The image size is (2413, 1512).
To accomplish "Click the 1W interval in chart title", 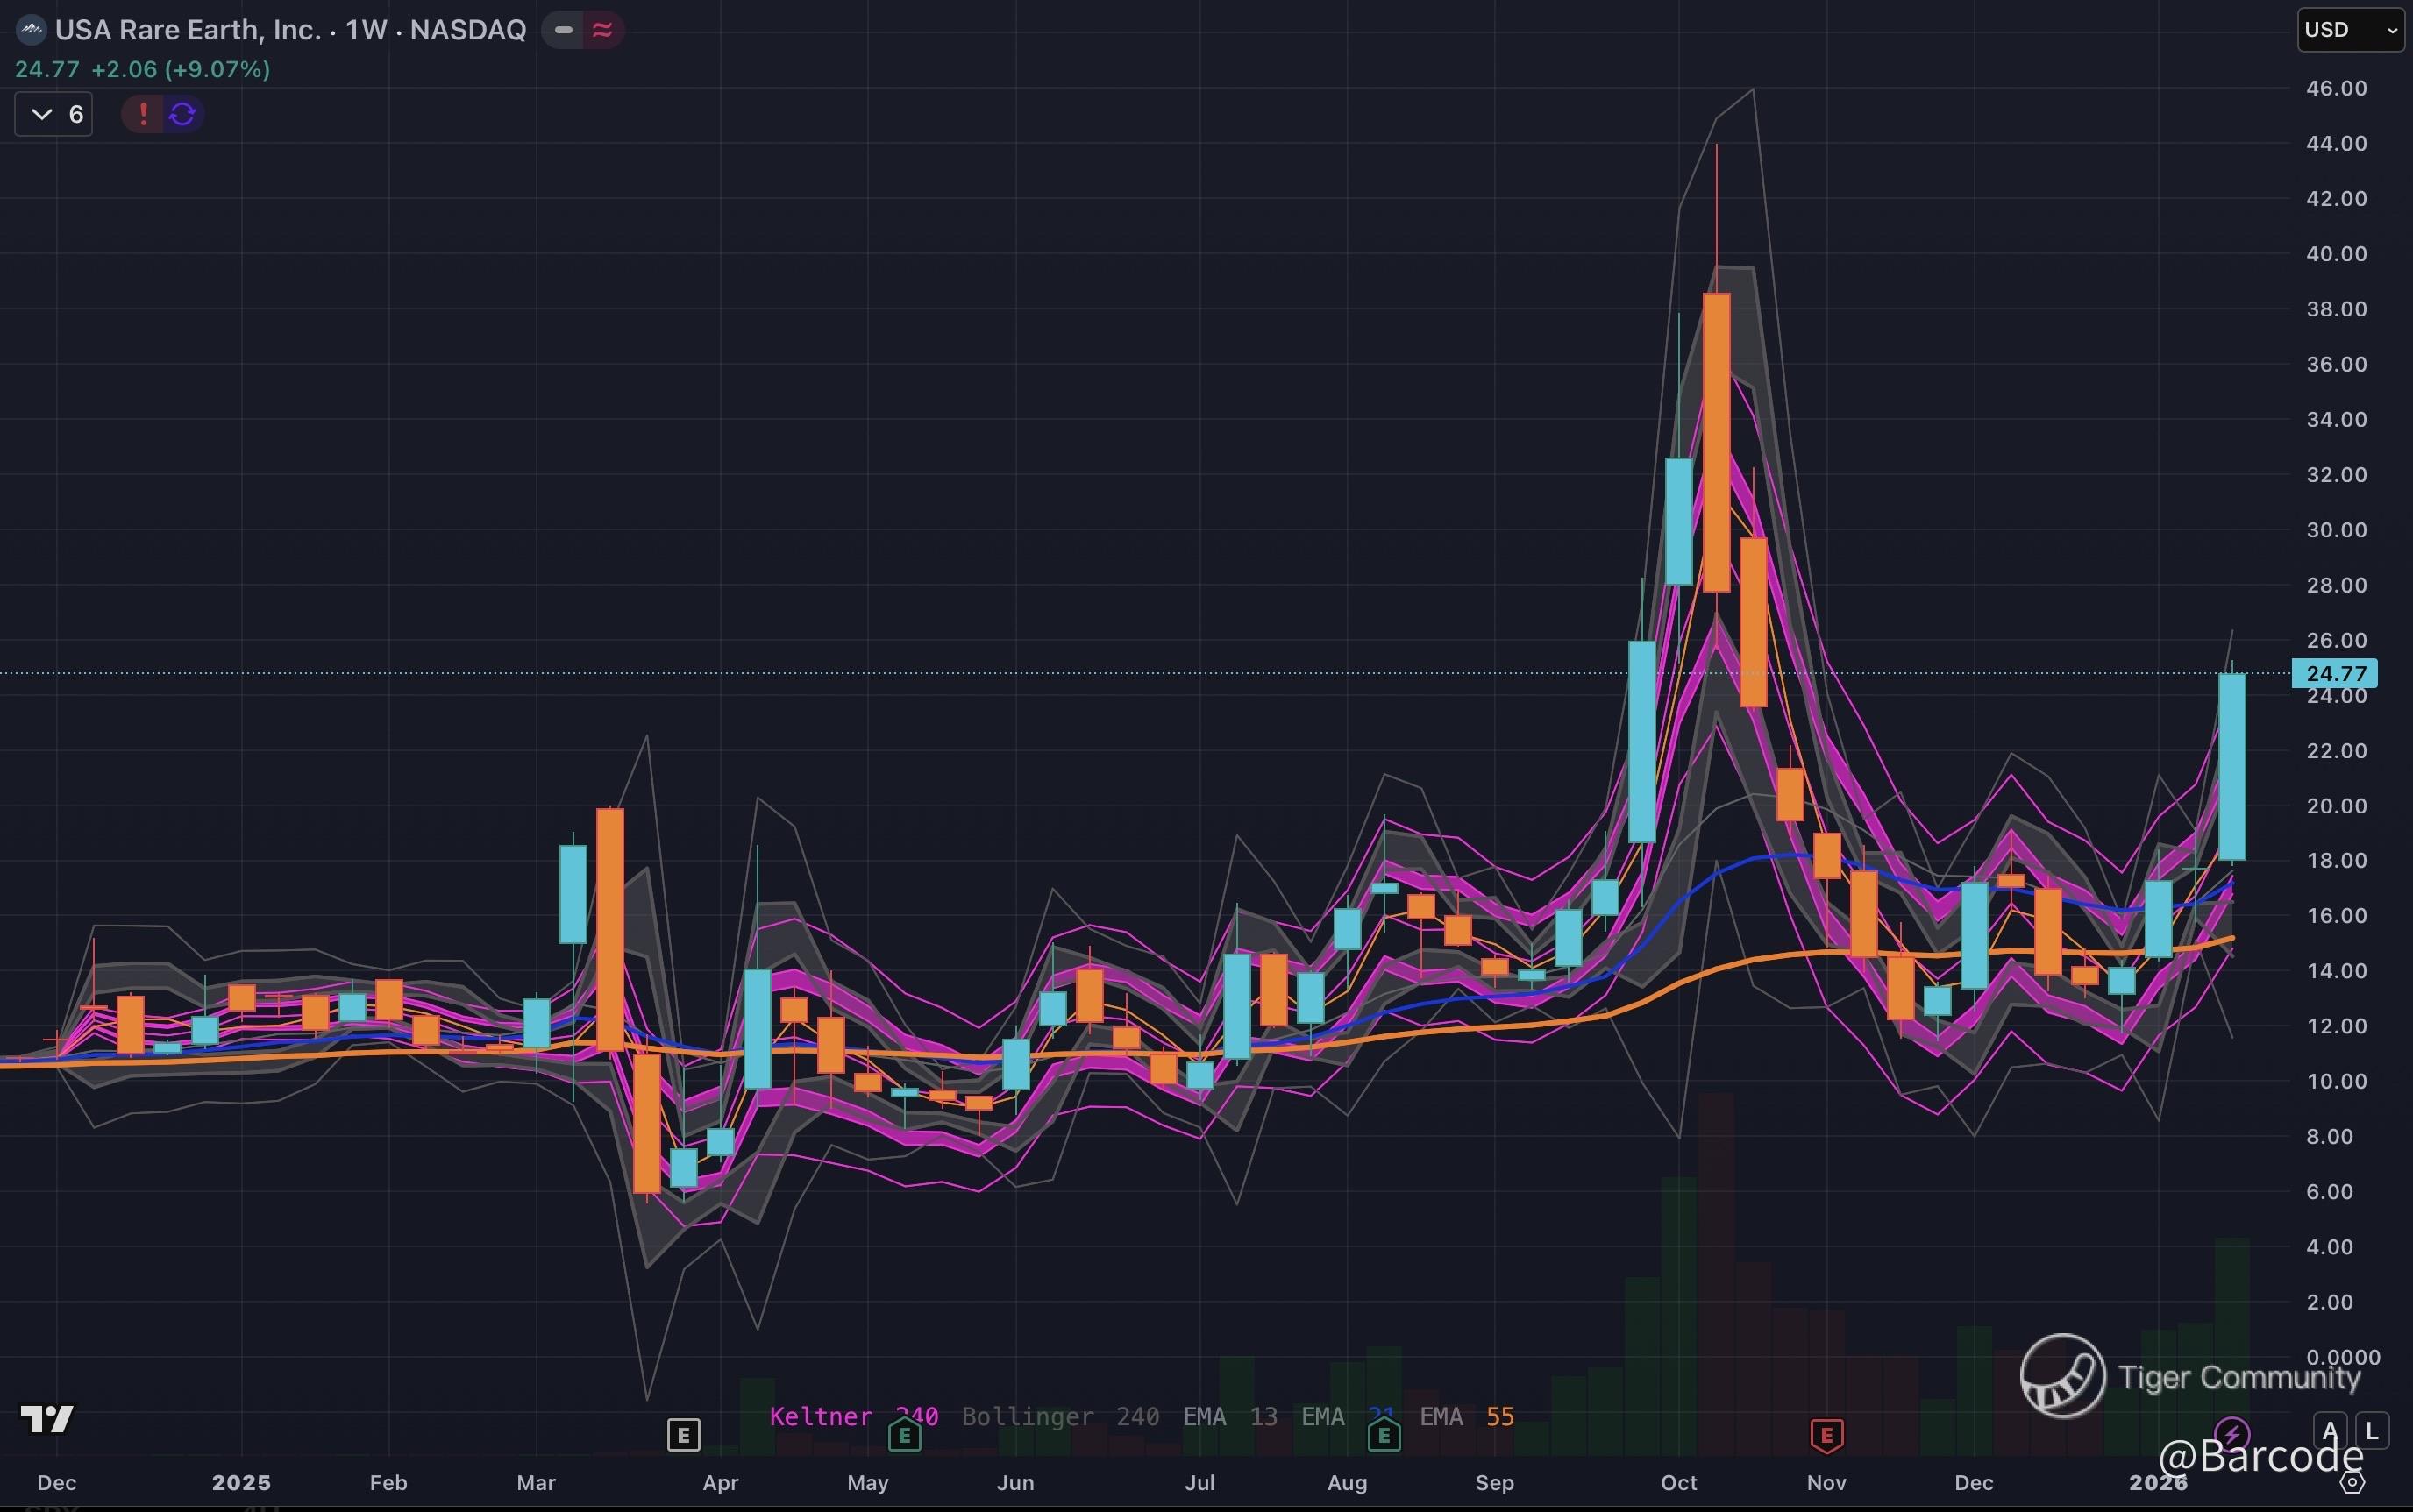I will [367, 30].
